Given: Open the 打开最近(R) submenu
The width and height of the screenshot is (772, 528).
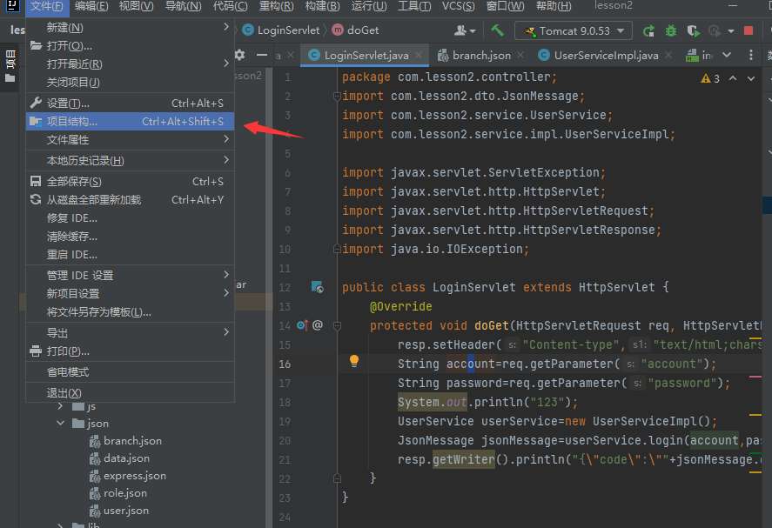Looking at the screenshot, I should (x=130, y=64).
